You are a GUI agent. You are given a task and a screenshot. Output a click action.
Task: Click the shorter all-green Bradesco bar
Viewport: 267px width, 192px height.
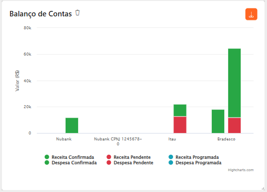(218, 122)
